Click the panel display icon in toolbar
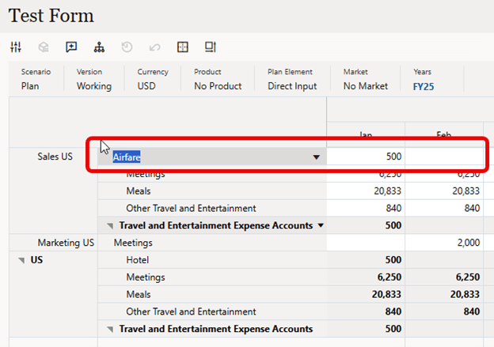 211,47
